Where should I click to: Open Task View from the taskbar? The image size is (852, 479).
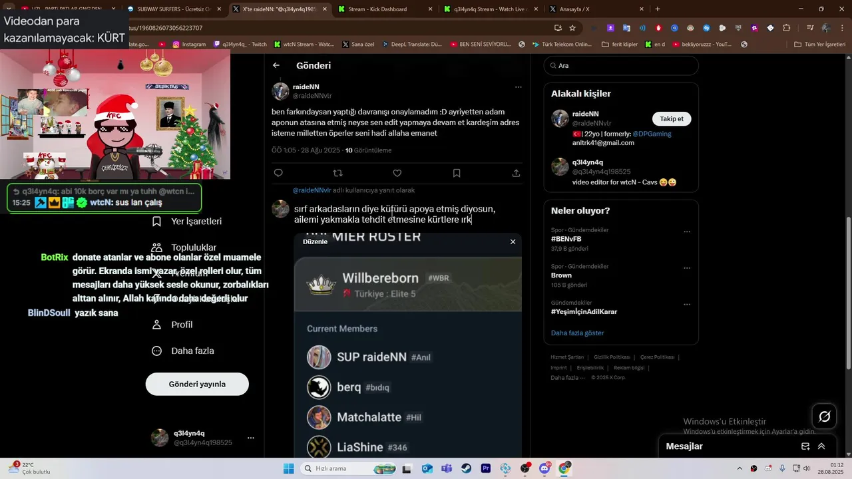pos(407,468)
